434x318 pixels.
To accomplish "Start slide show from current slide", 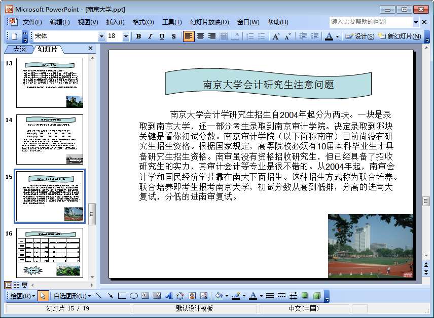I will [24, 285].
